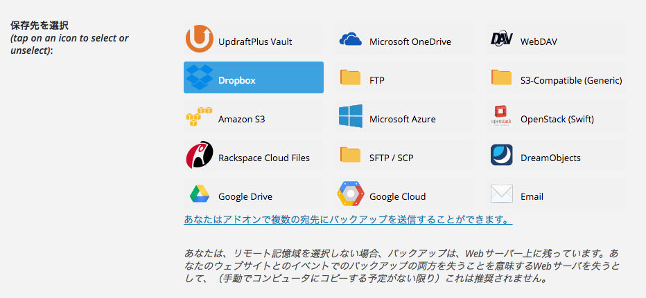Choose the Microsoft OneDrive cloud icon
The width and height of the screenshot is (646, 298).
(x=351, y=39)
